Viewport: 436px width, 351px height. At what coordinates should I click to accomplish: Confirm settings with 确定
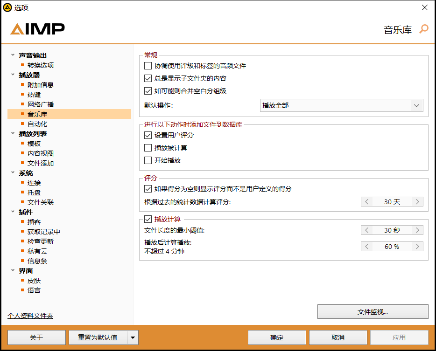tap(277, 337)
